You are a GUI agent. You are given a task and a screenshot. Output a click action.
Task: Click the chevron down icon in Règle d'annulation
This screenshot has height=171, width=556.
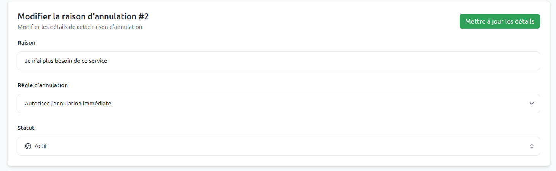point(532,104)
